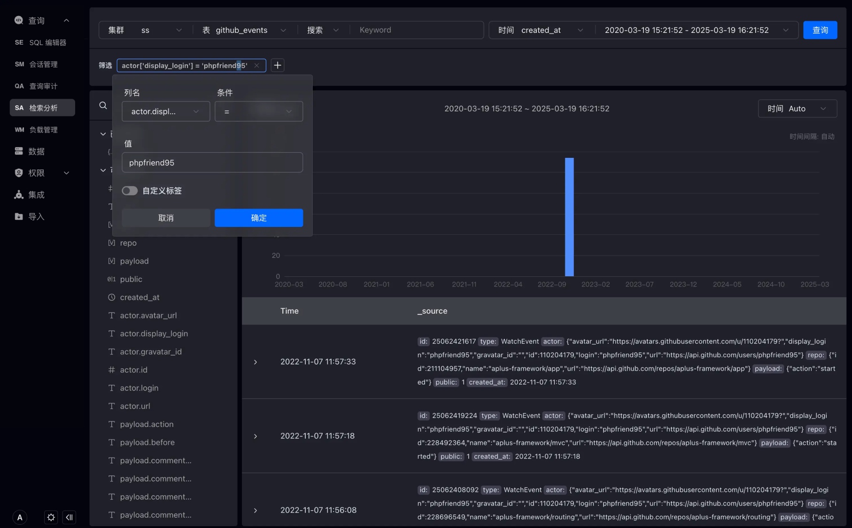Image resolution: width=852 pixels, height=528 pixels.
Task: Select the public field
Action: coord(131,279)
